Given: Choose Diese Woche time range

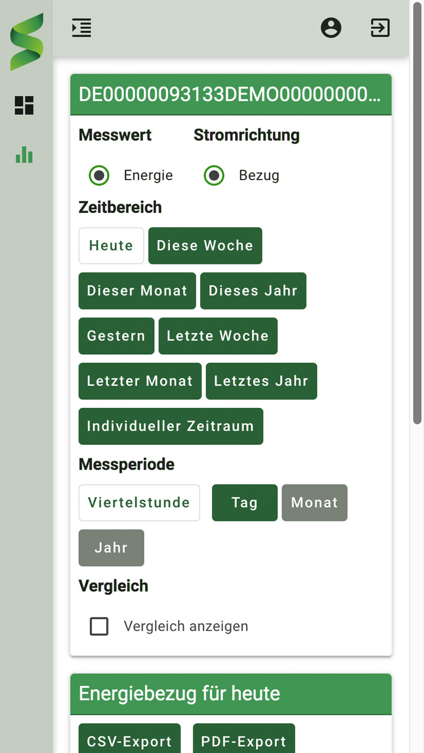Looking at the screenshot, I should (x=205, y=246).
